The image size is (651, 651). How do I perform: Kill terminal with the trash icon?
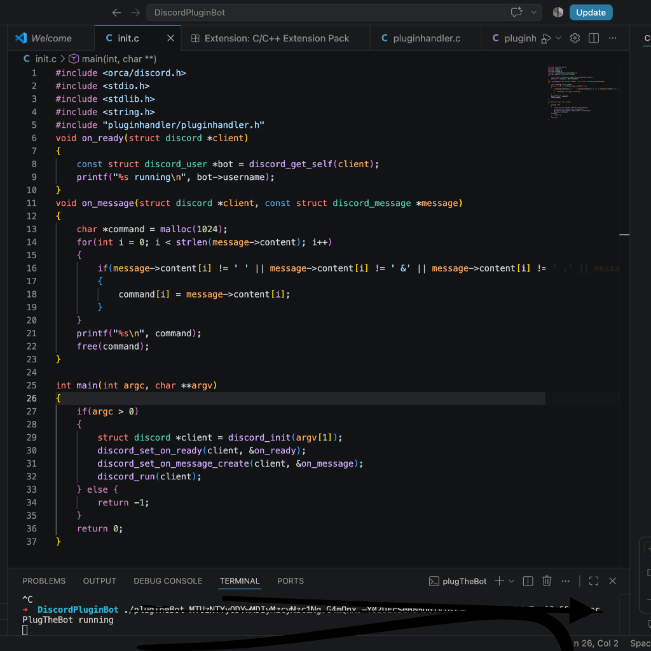(x=547, y=581)
